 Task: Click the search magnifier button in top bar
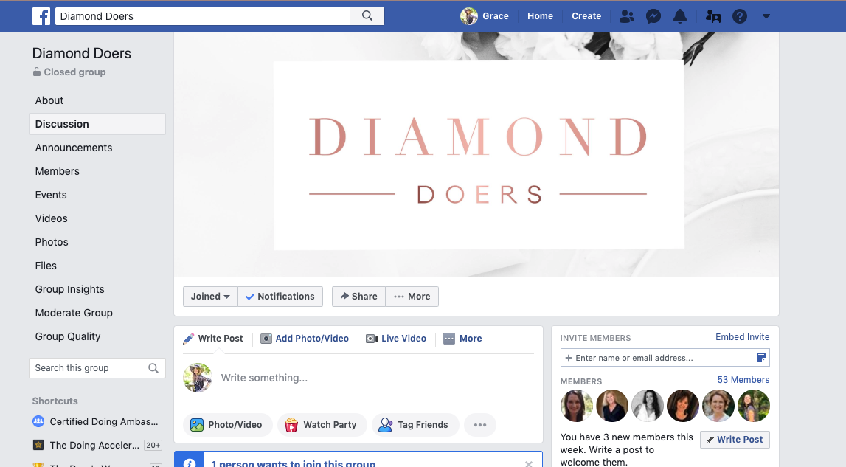pos(367,16)
